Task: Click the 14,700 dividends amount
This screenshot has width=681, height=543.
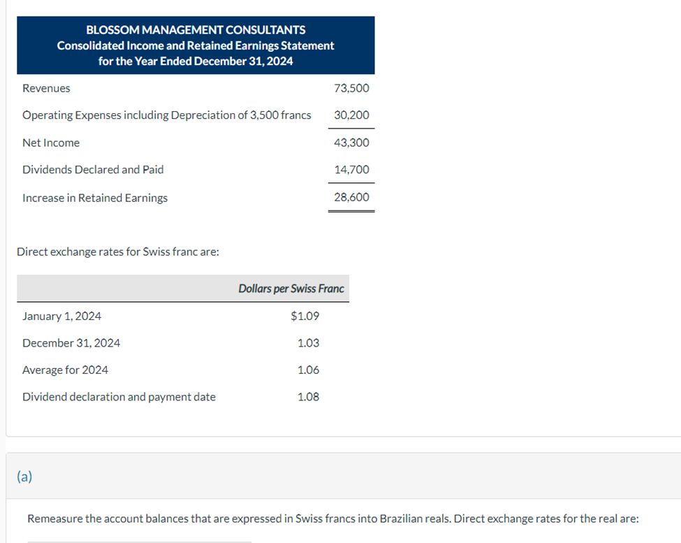Action: coord(351,169)
